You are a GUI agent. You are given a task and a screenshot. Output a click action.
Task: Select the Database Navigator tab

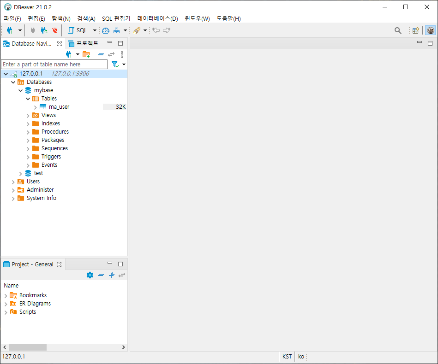[x=31, y=44]
